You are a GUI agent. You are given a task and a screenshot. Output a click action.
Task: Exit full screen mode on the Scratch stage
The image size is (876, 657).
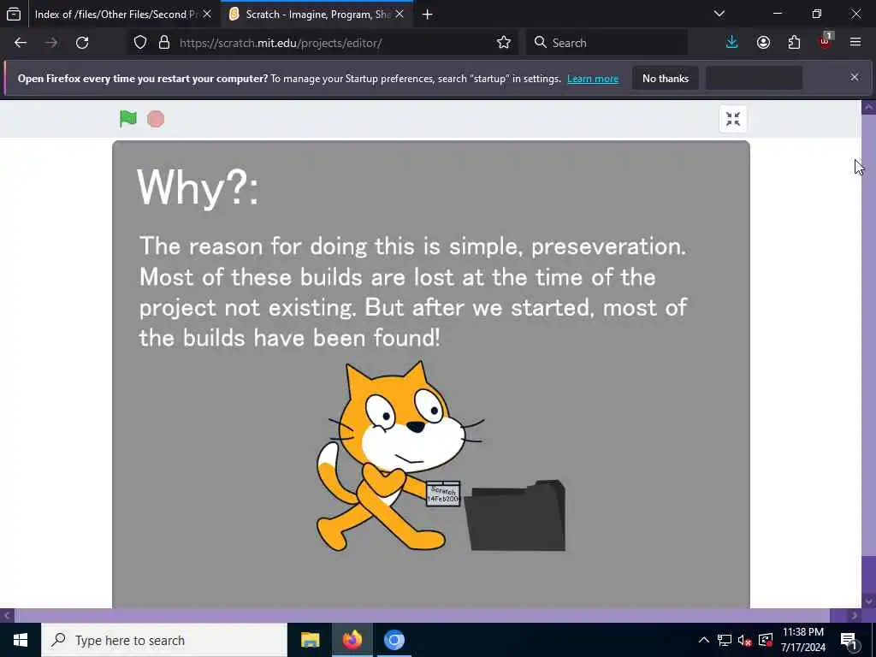732,119
